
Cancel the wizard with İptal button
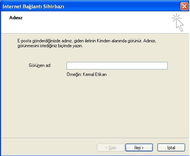(x=171, y=147)
